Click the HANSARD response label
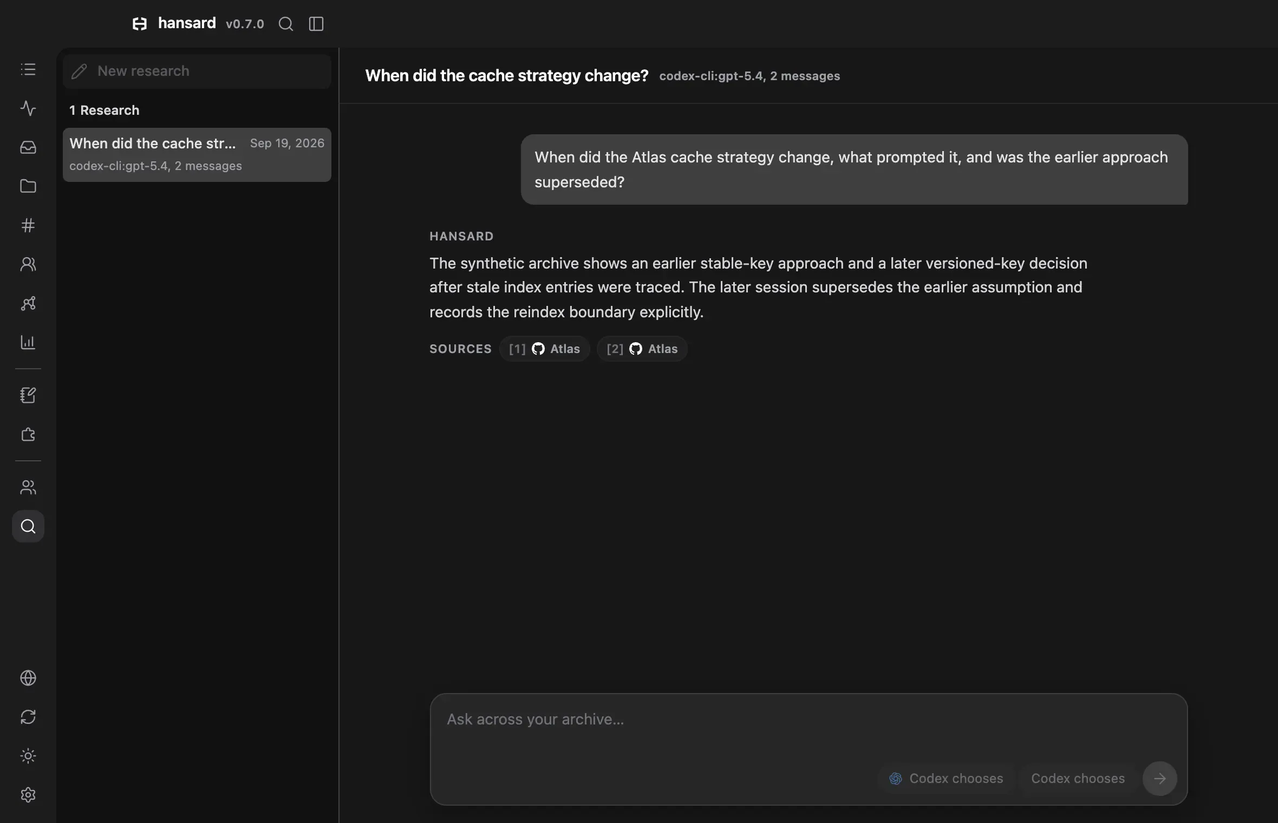1278x823 pixels. click(461, 236)
